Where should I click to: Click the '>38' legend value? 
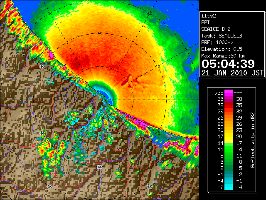219,93
